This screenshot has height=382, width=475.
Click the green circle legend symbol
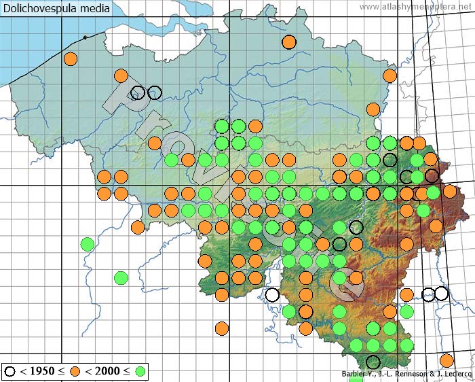click(x=140, y=371)
